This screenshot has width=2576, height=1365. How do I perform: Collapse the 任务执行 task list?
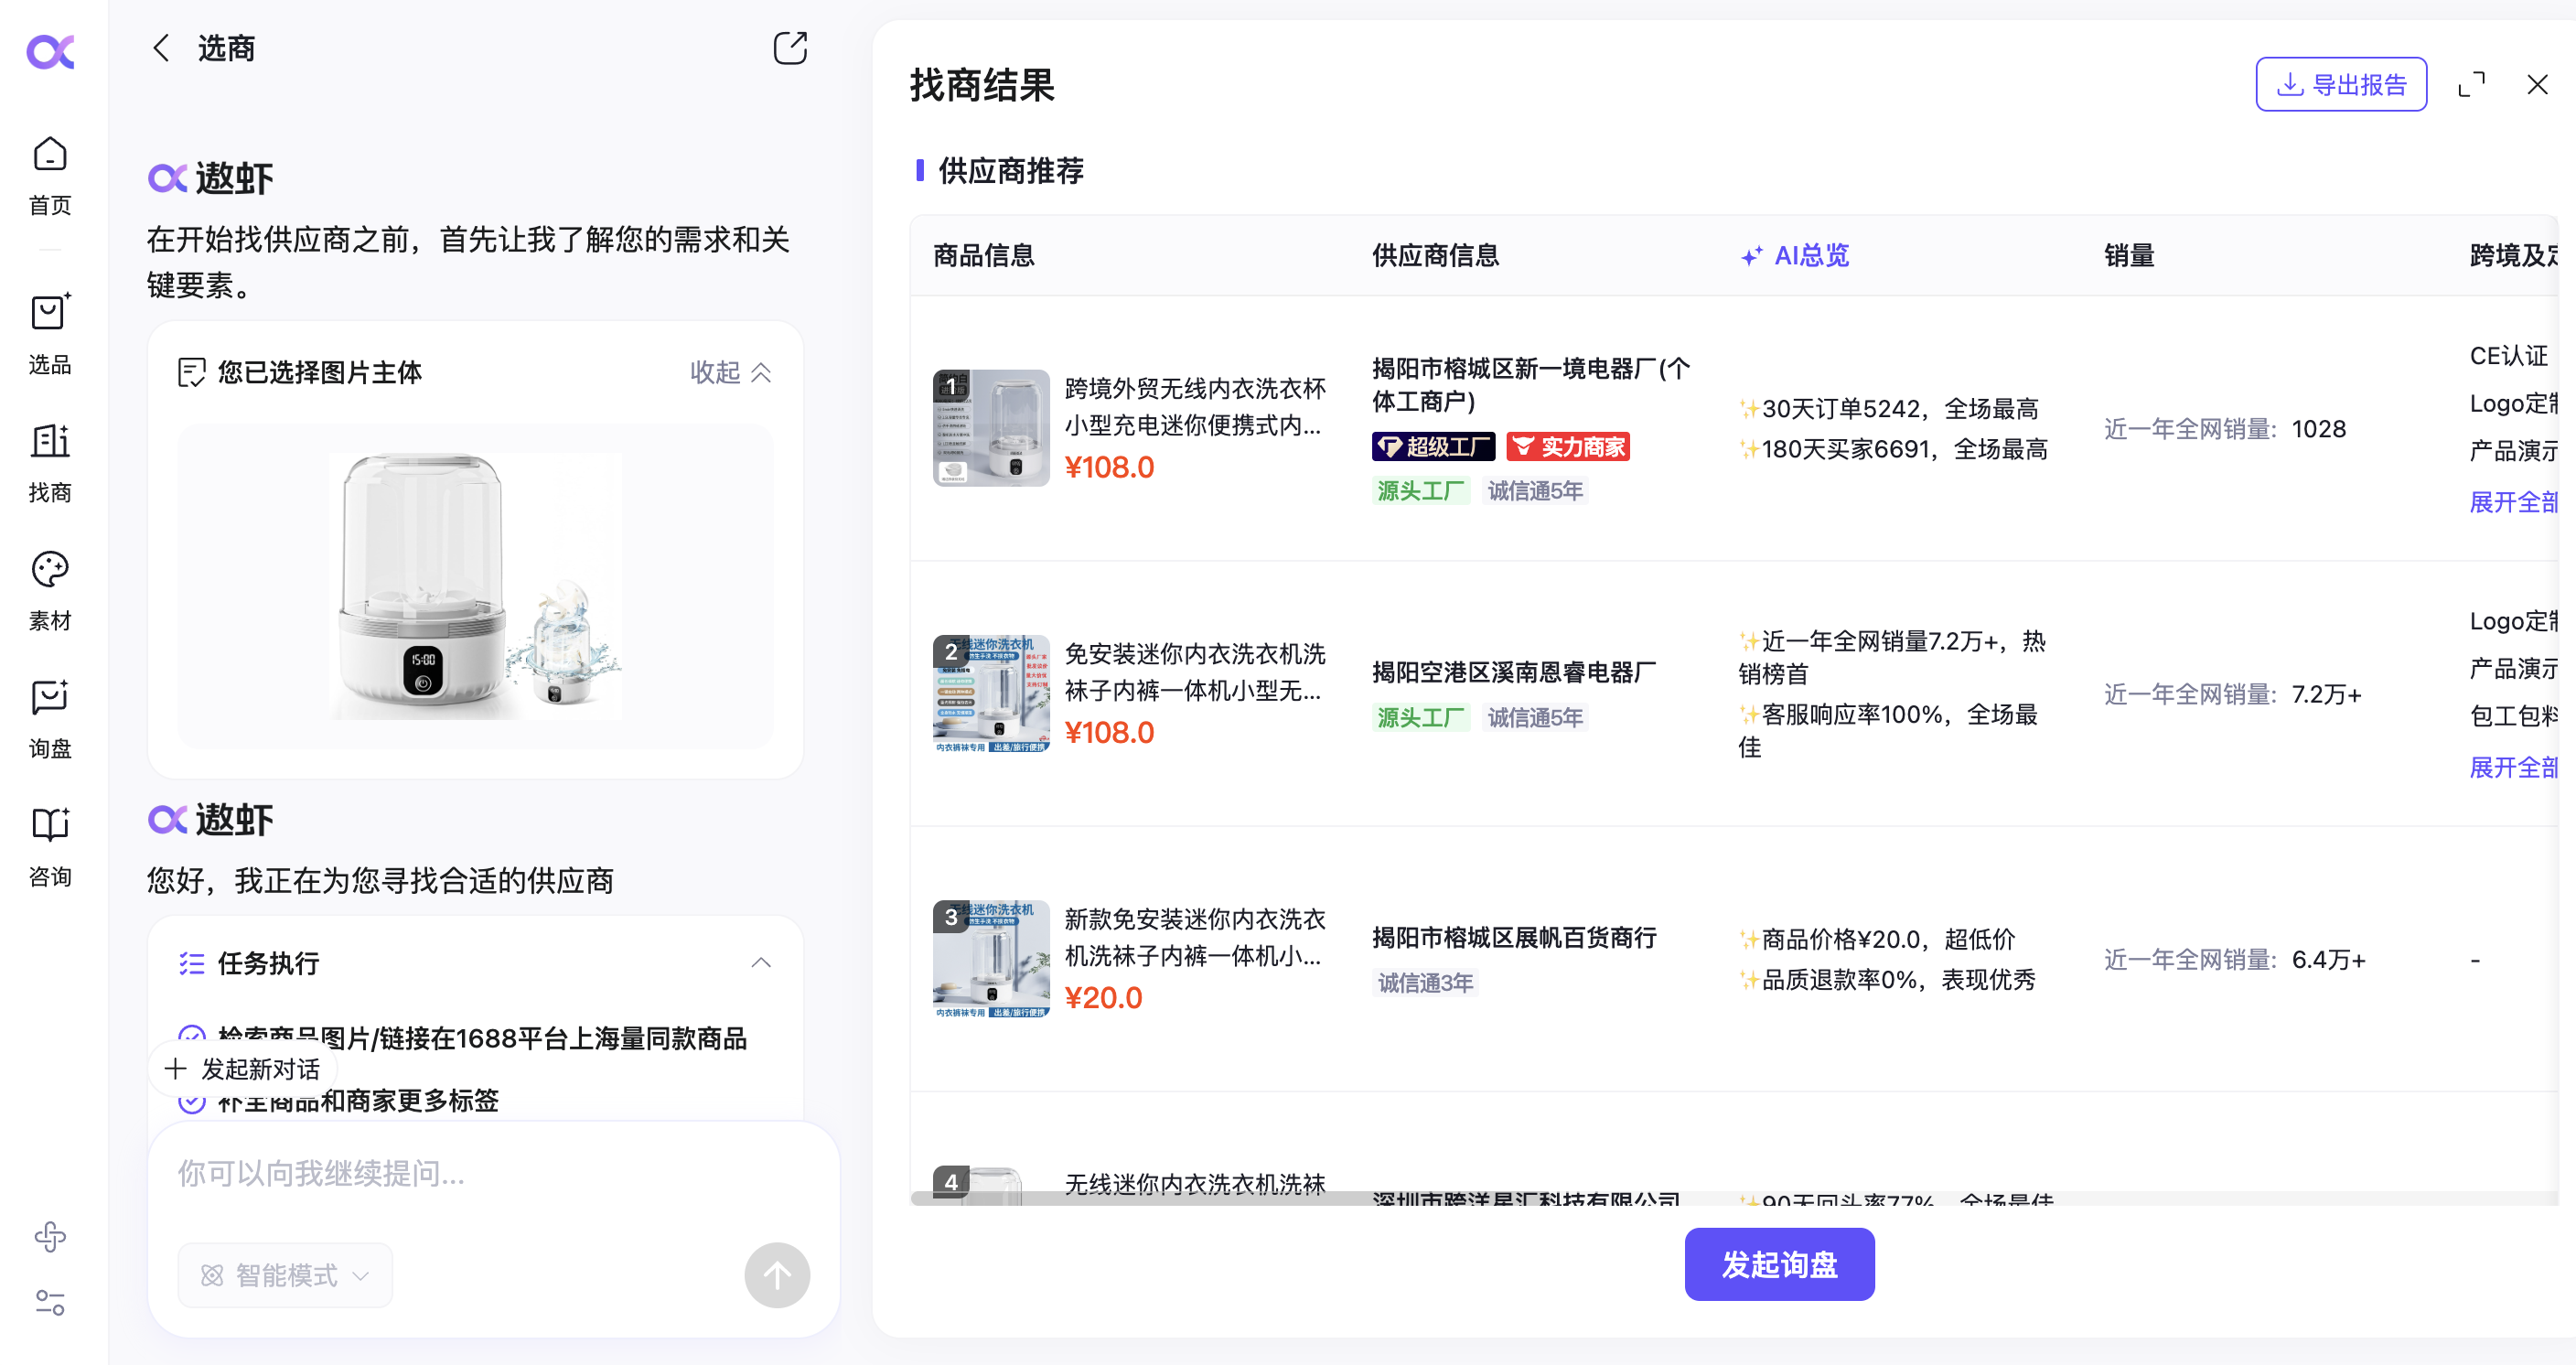tap(762, 962)
